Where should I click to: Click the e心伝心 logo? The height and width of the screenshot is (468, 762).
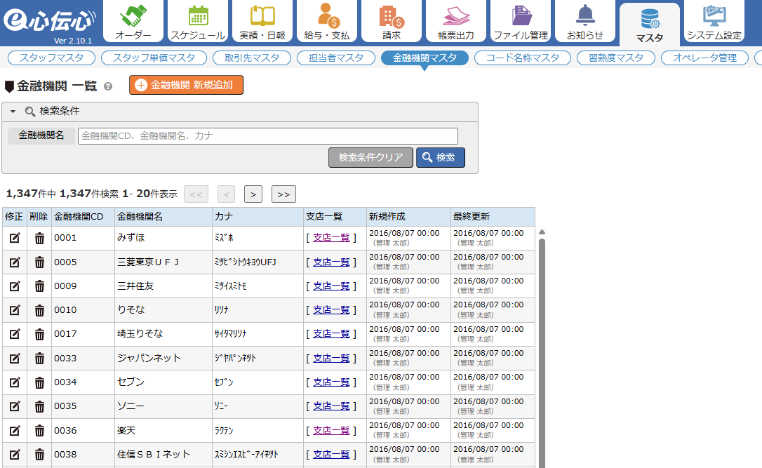50,20
